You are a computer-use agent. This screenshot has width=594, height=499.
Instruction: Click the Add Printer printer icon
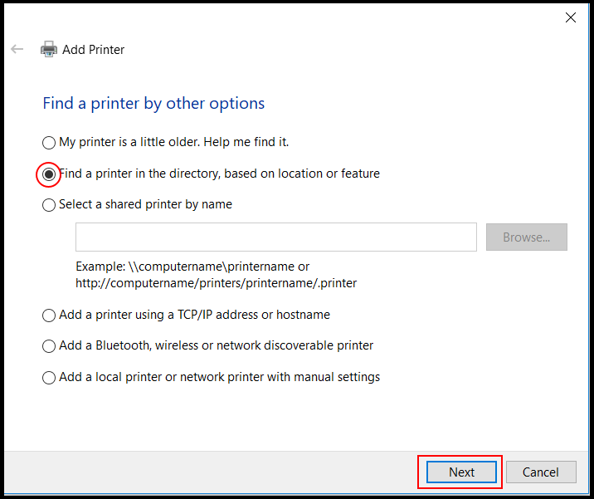(49, 49)
